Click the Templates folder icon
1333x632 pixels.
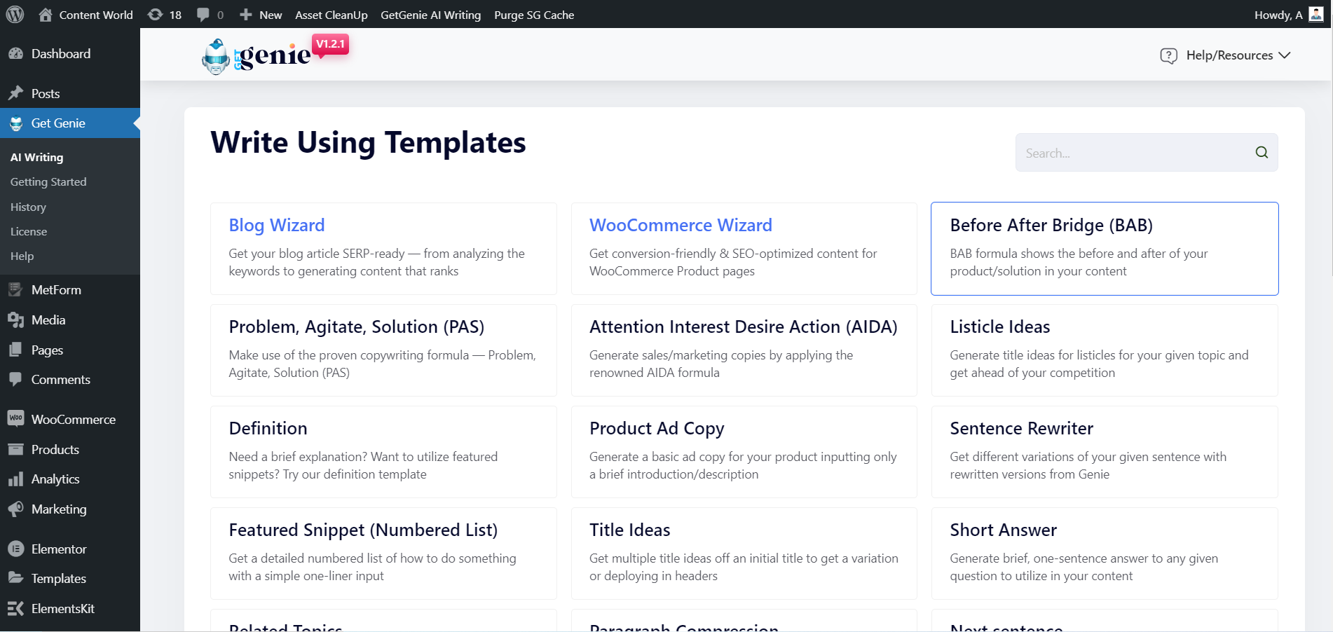coord(16,578)
